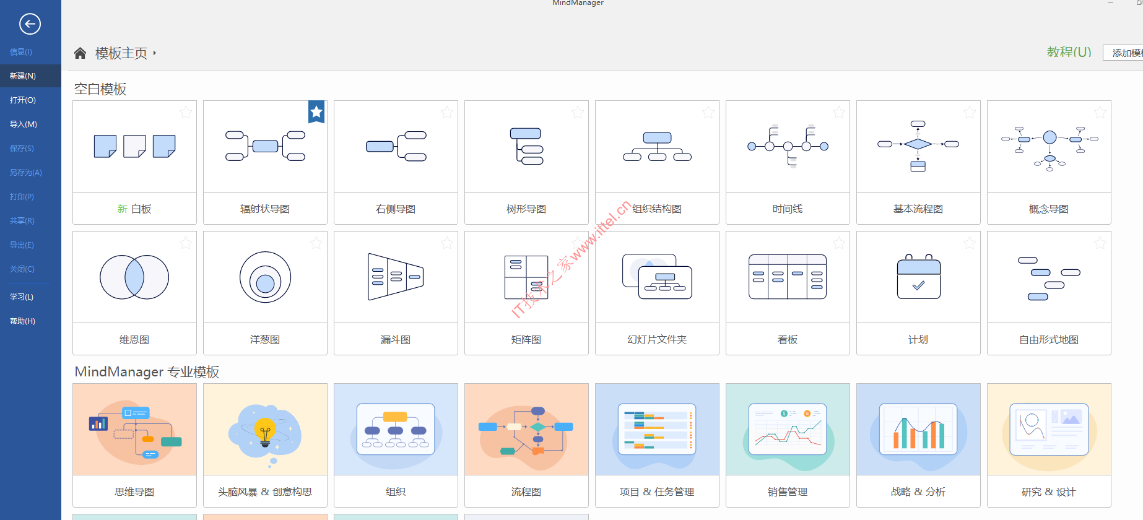Toggle favorite star on 漏斗图 template
This screenshot has height=520, width=1143.
click(447, 243)
